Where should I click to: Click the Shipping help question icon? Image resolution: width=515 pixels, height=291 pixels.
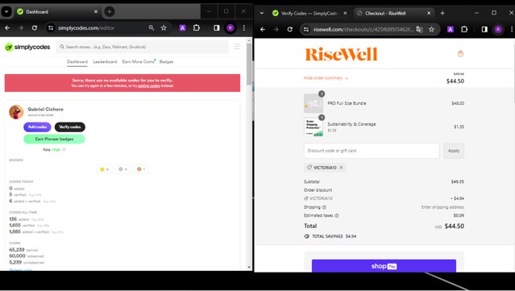tap(324, 207)
